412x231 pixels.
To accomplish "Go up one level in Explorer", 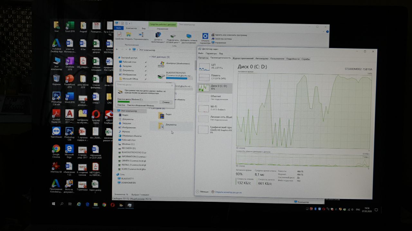I will 130,50.
